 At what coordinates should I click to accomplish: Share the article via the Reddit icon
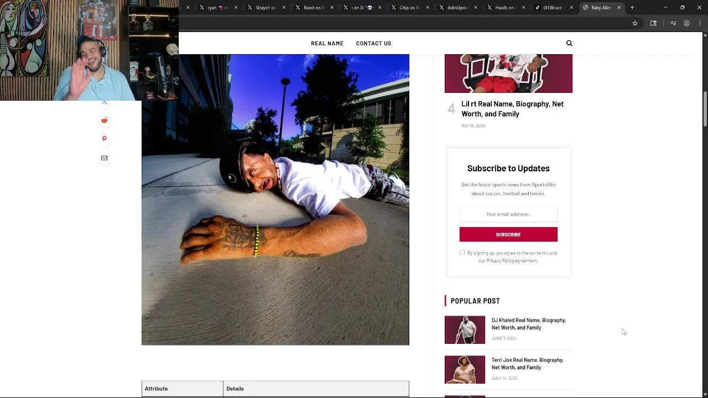click(x=104, y=120)
